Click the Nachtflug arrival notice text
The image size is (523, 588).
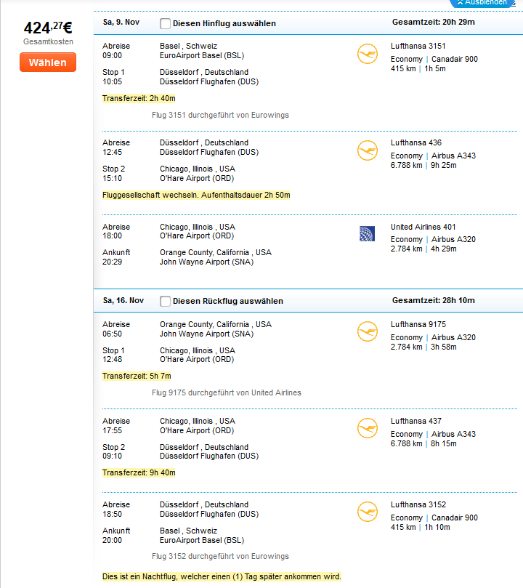point(222,576)
